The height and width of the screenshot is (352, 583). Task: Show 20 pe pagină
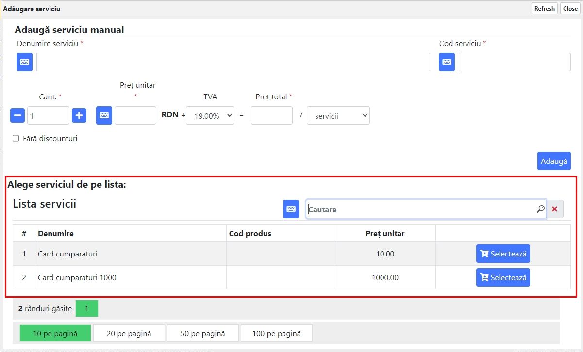click(129, 334)
